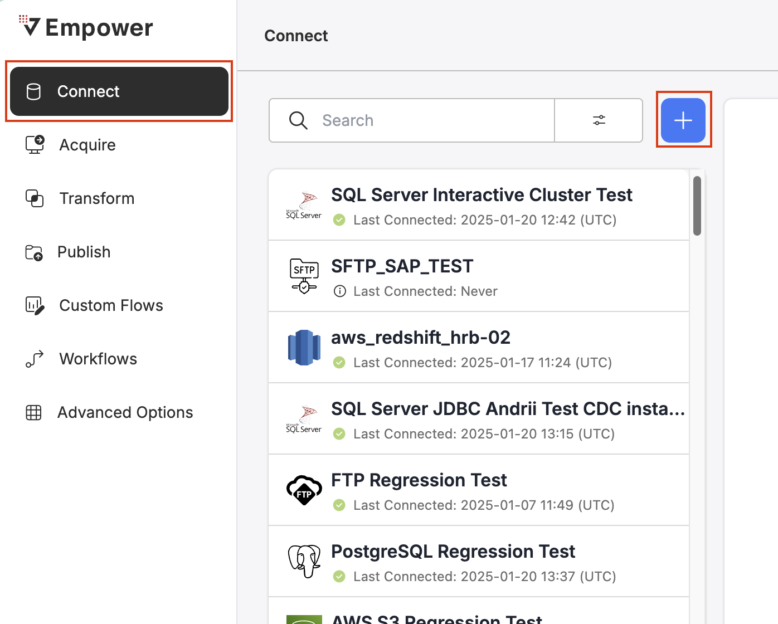Select aws_redshift_hrb-02 connection
The width and height of the screenshot is (778, 624).
479,348
